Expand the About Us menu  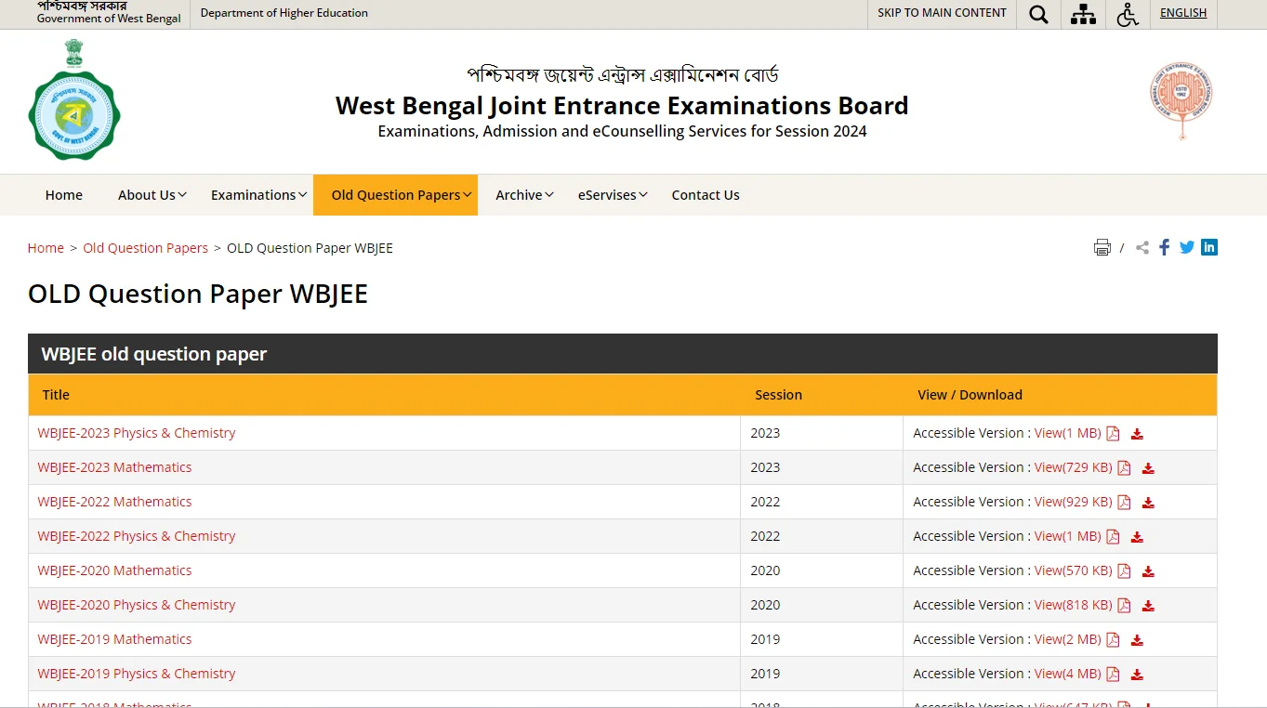152,195
